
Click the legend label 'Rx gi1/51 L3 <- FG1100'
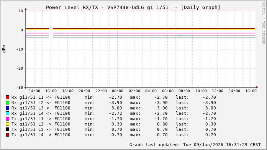point(41,108)
